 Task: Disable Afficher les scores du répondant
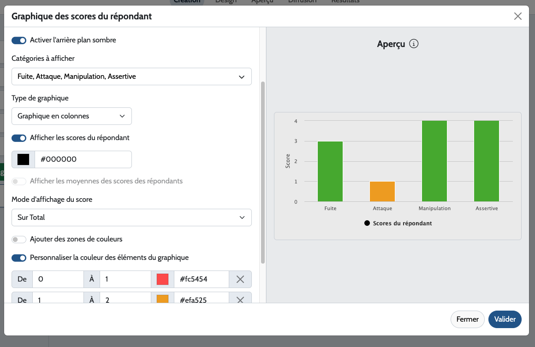(19, 138)
